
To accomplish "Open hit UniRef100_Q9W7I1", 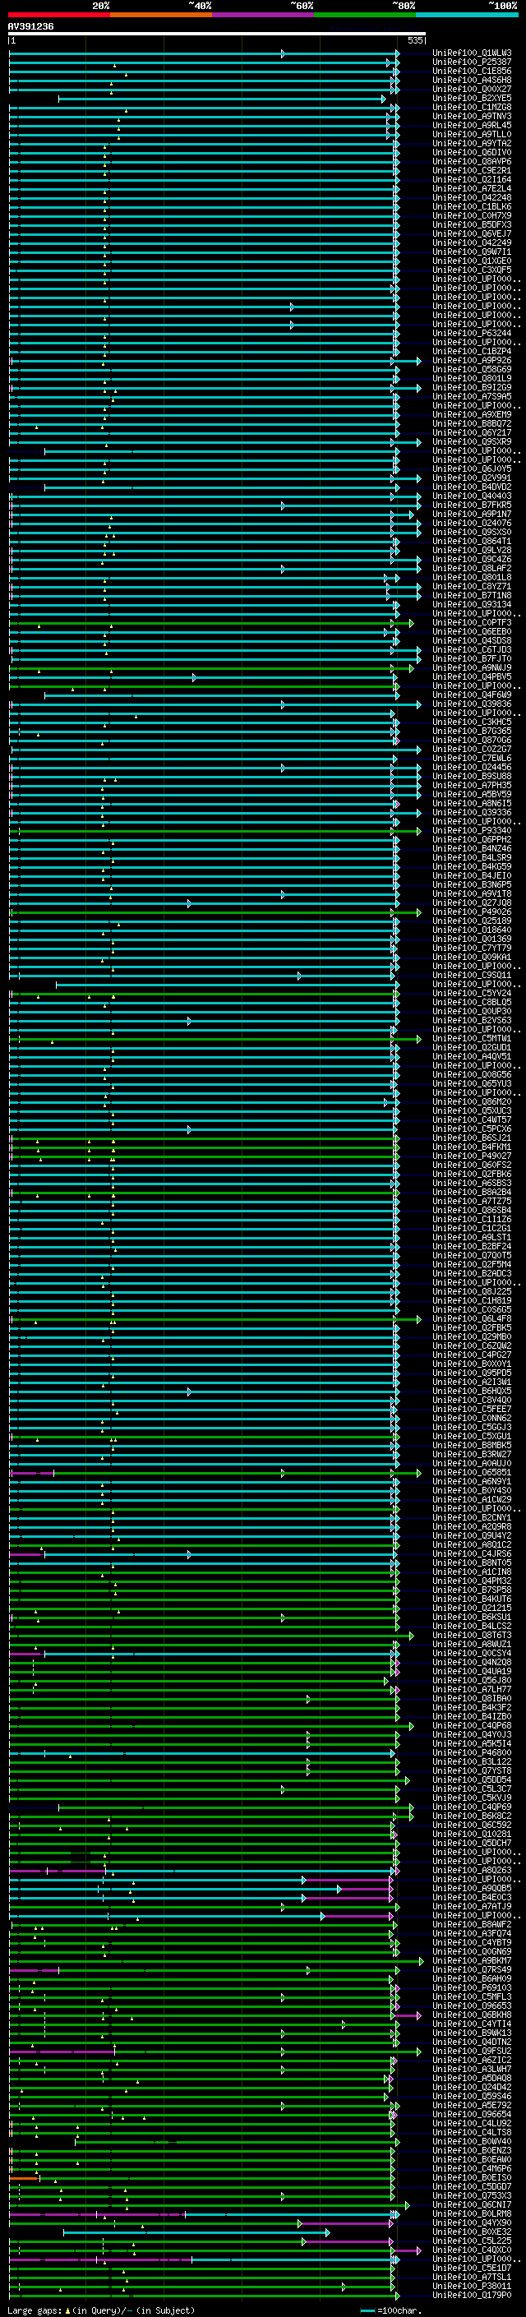I will pos(471,252).
